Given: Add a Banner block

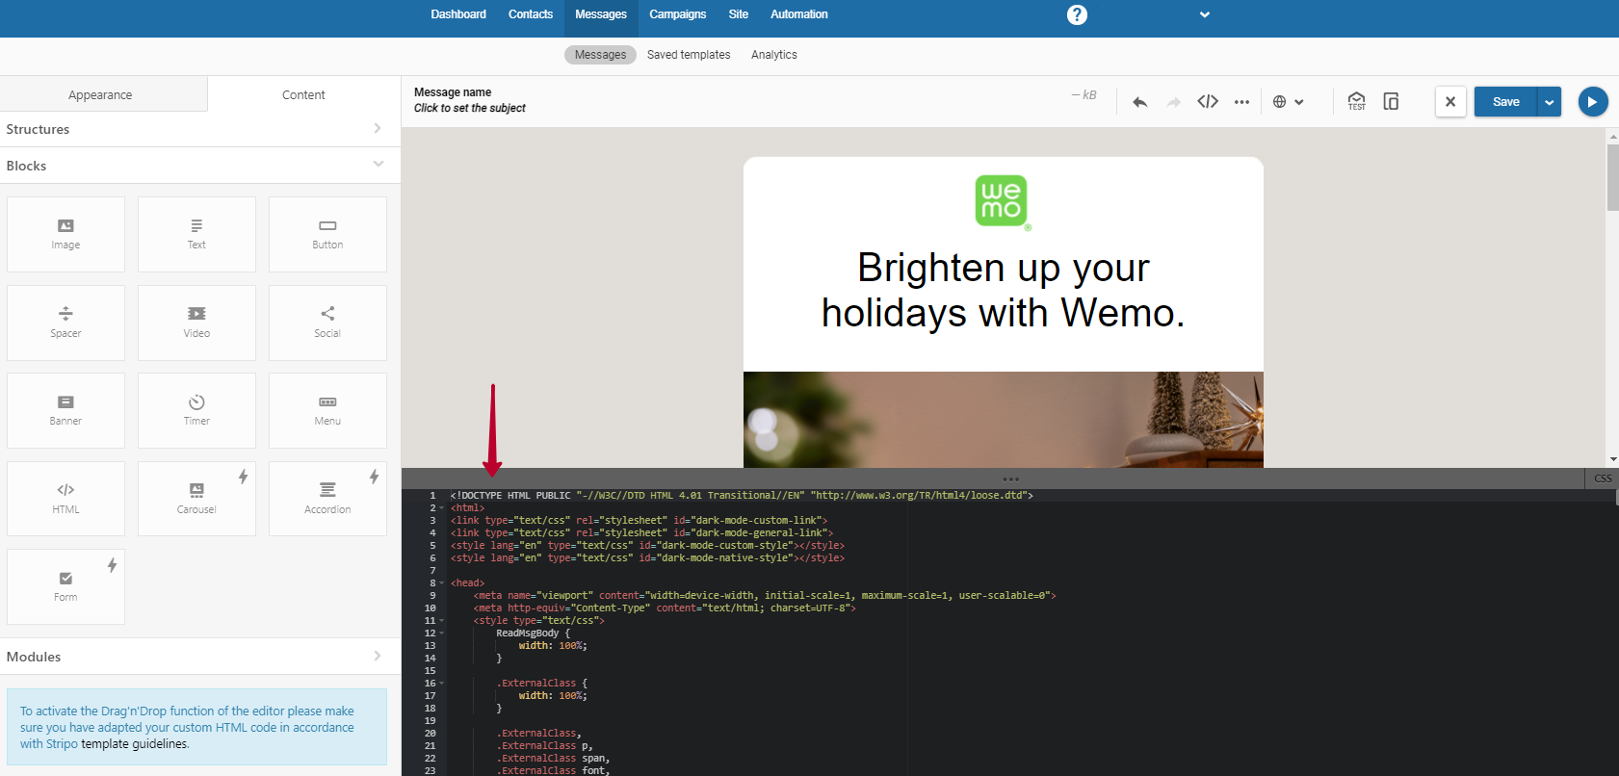Looking at the screenshot, I should click(x=65, y=410).
